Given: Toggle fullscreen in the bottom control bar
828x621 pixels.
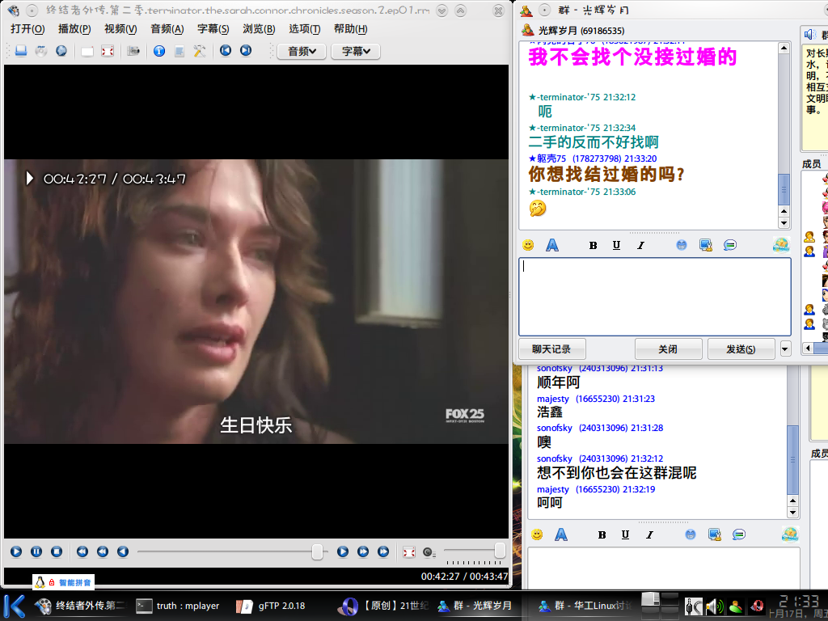Looking at the screenshot, I should click(408, 551).
